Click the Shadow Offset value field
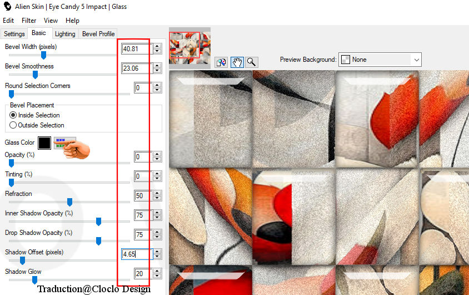Viewport: 469px width, 295px height. pyautogui.click(x=137, y=254)
